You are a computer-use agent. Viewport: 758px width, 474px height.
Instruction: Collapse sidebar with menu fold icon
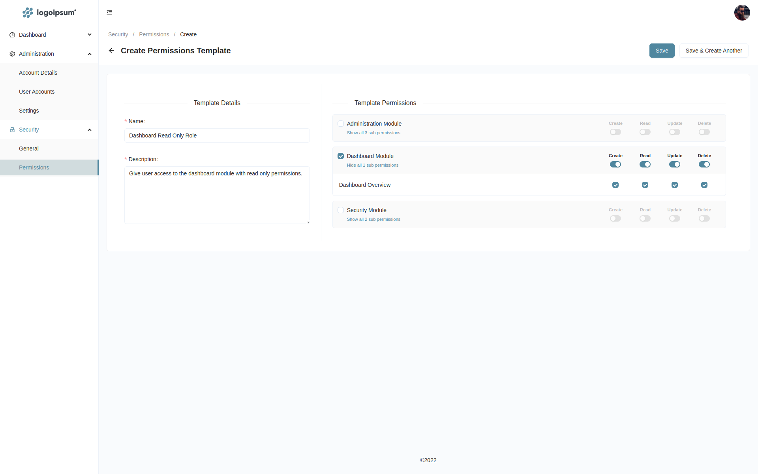pyautogui.click(x=109, y=12)
